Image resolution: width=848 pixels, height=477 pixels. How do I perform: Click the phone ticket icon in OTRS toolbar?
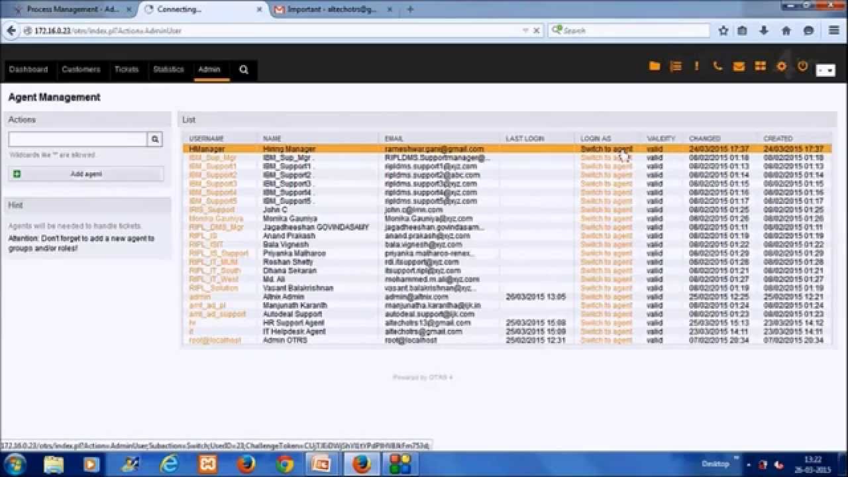coord(717,66)
